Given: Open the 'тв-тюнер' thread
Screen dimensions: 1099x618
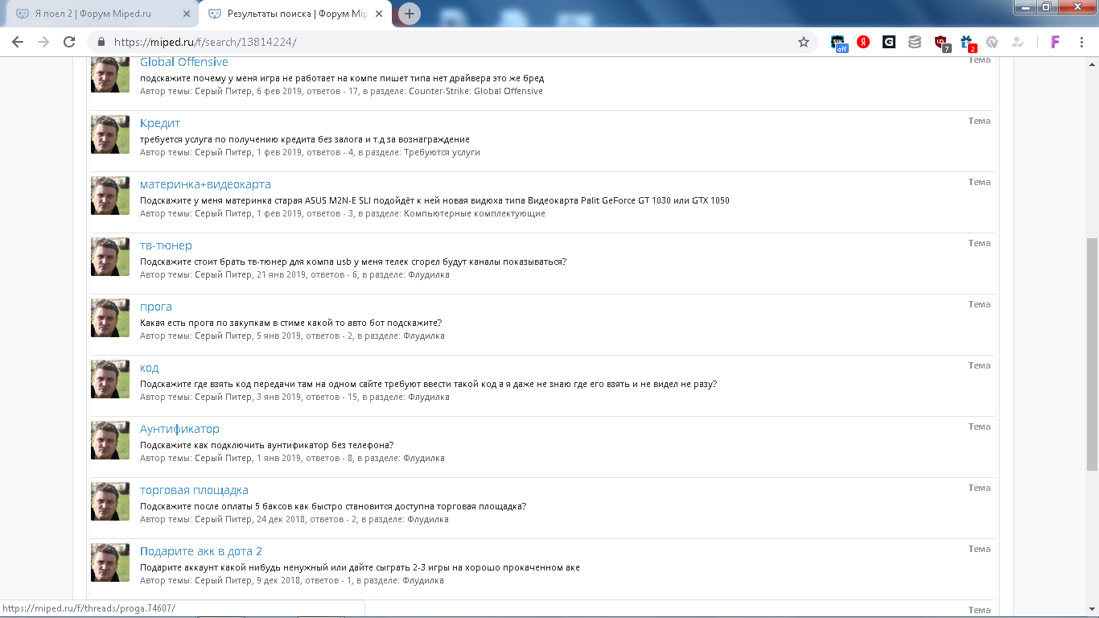Looking at the screenshot, I should pos(166,245).
